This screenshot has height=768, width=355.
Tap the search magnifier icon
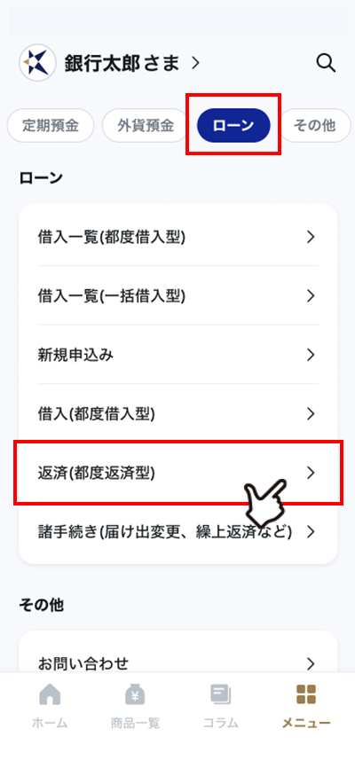(326, 63)
